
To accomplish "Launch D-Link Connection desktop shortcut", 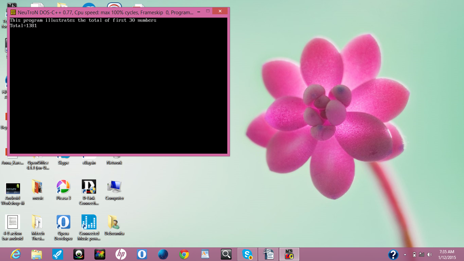I will point(89,187).
